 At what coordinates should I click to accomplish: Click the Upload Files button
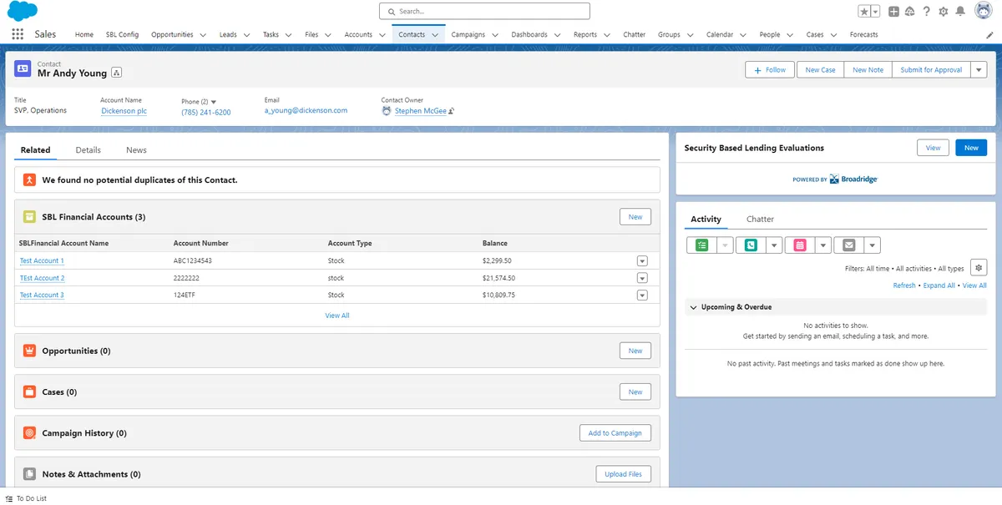coord(624,474)
